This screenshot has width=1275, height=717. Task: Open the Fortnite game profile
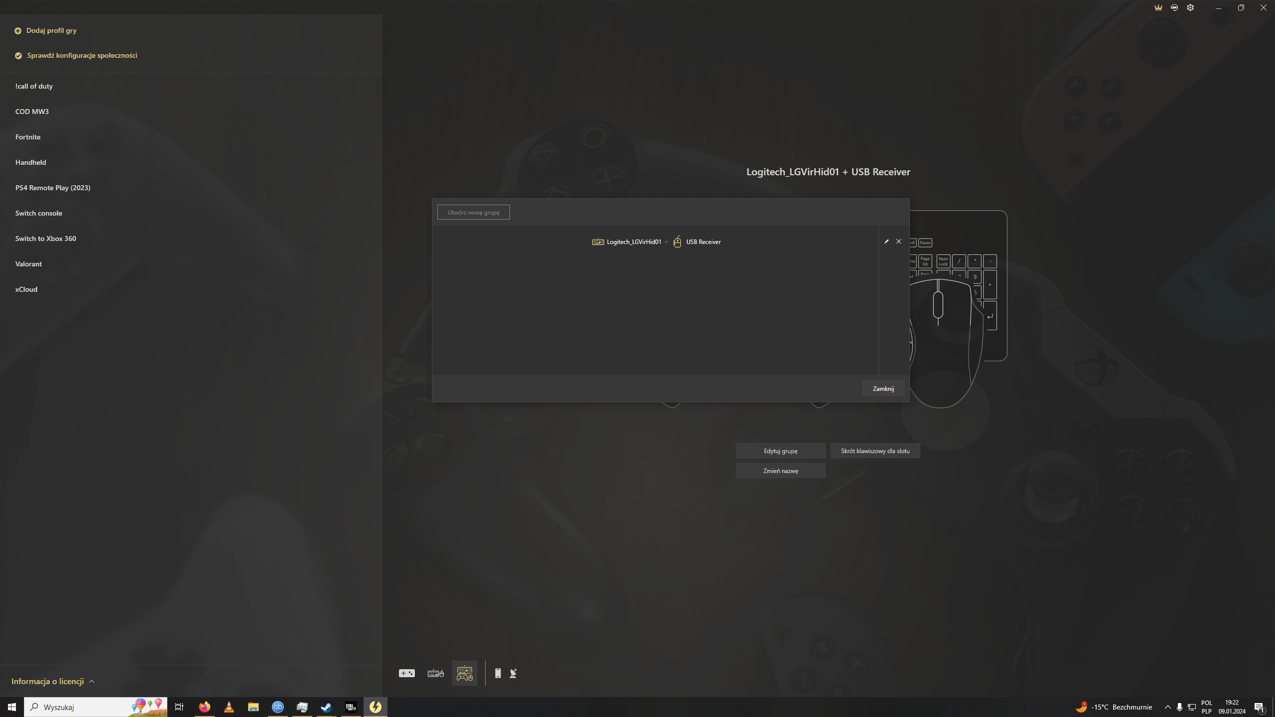point(28,137)
